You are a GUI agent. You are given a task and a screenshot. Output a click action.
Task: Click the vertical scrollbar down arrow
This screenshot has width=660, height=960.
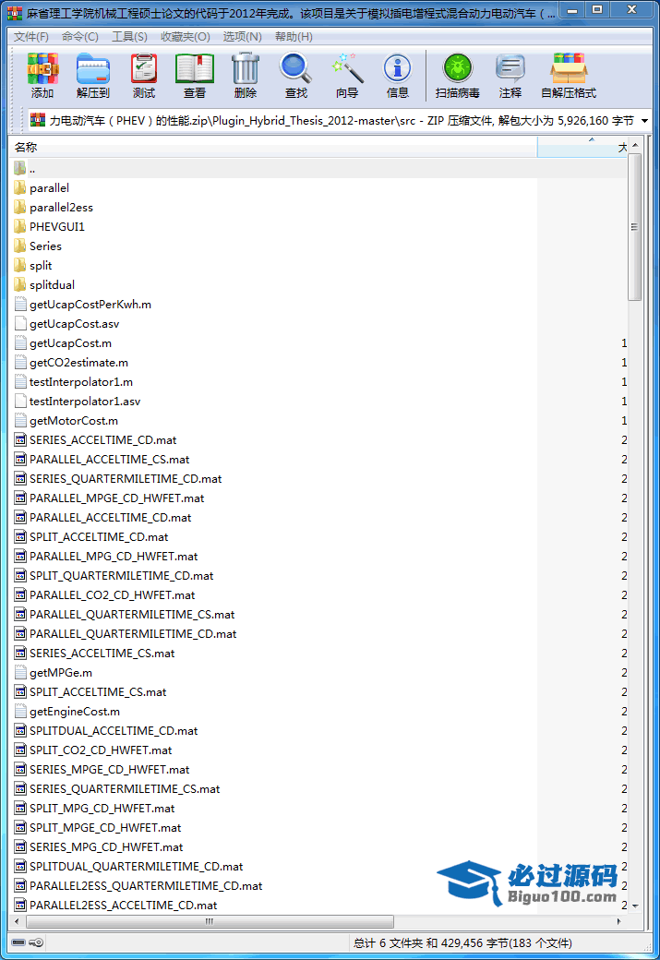pyautogui.click(x=635, y=906)
